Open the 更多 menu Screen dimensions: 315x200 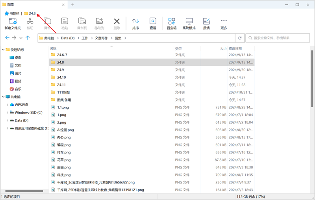[x=224, y=24]
